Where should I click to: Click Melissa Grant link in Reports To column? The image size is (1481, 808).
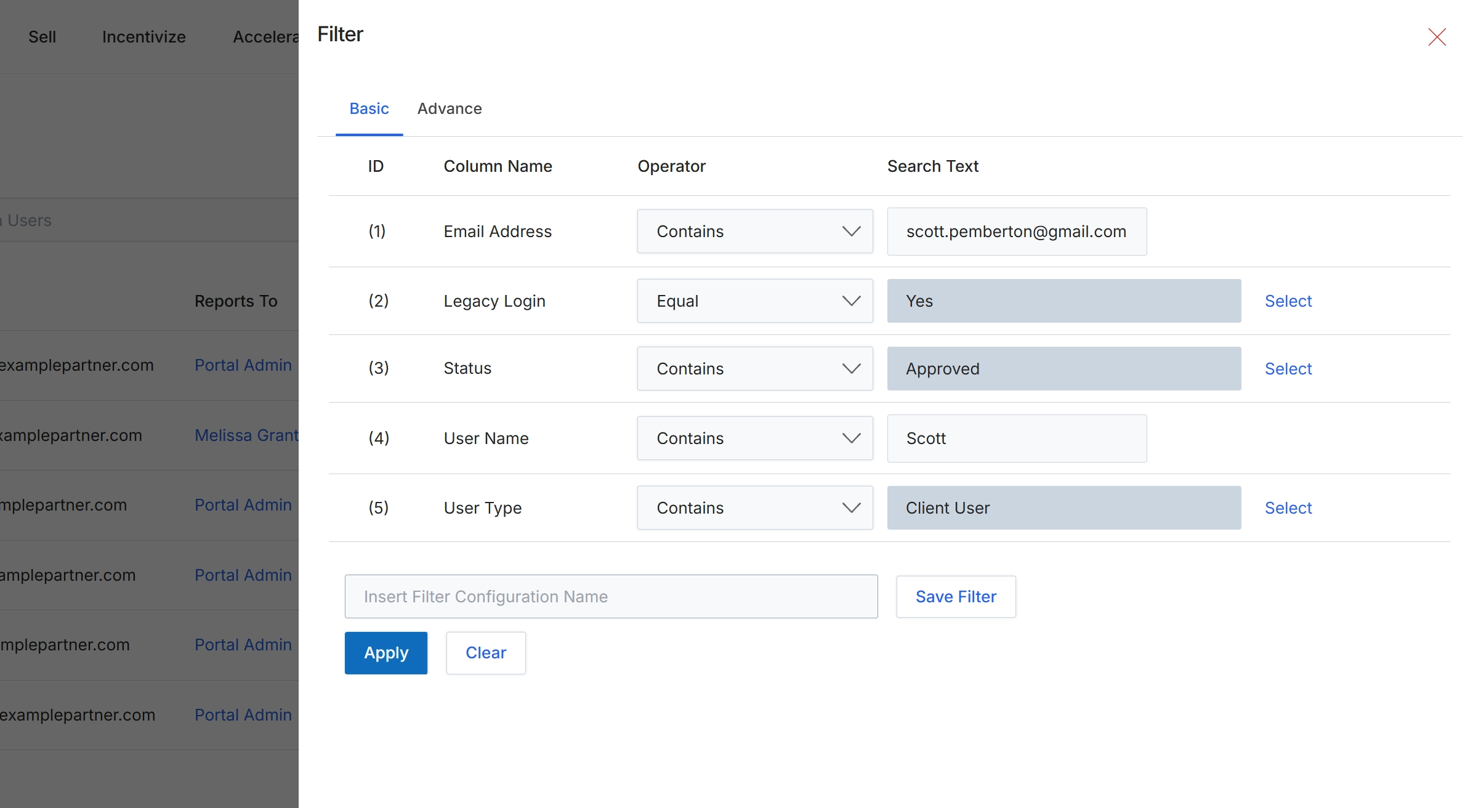[x=247, y=435]
